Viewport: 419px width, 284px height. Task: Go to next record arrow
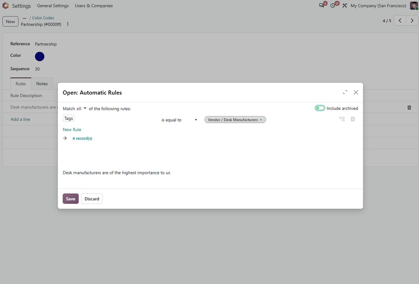[412, 20]
